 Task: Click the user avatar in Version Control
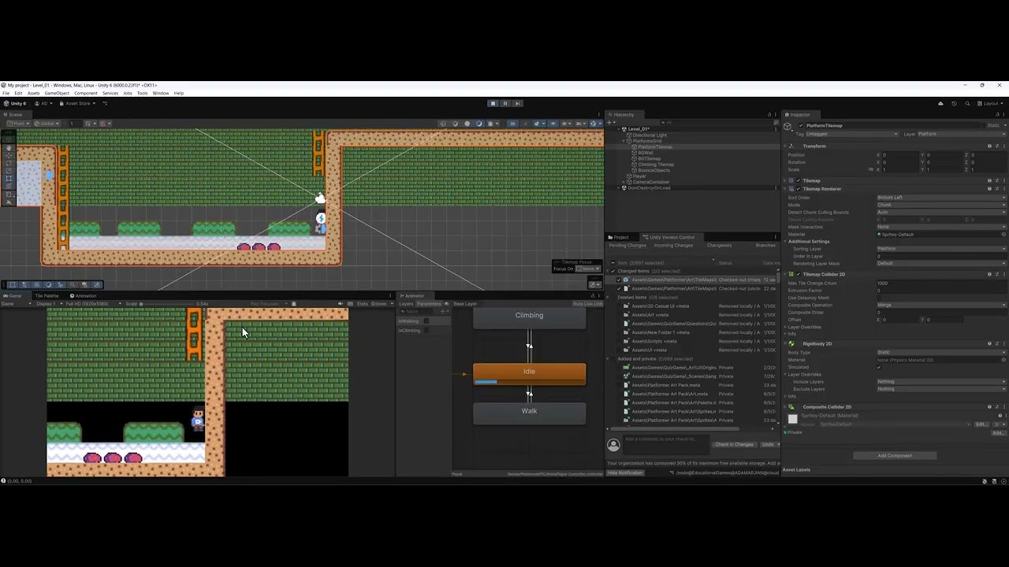coord(613,445)
